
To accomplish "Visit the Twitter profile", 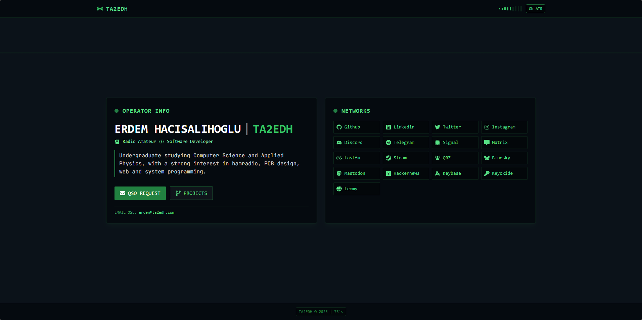I will click(455, 127).
